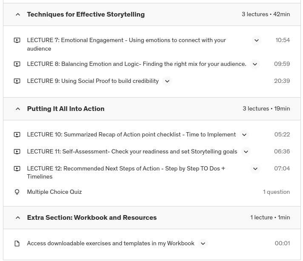Click the video icon beside Lecture 11

17,152
